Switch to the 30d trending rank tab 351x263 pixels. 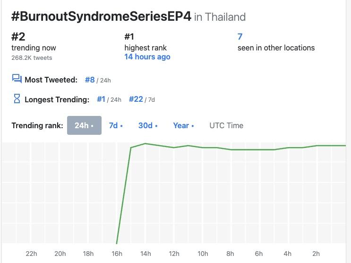(x=147, y=125)
